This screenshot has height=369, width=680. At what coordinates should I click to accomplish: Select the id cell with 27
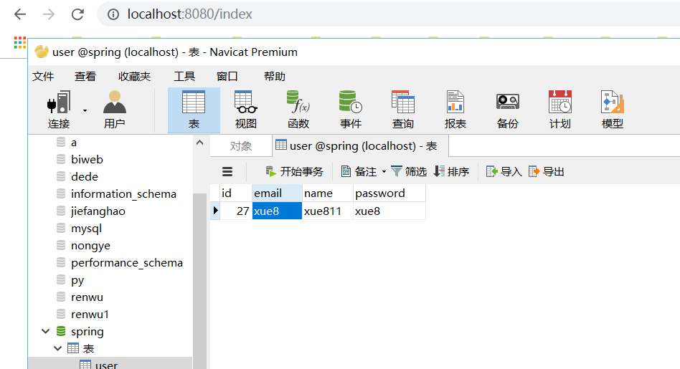[x=236, y=211]
